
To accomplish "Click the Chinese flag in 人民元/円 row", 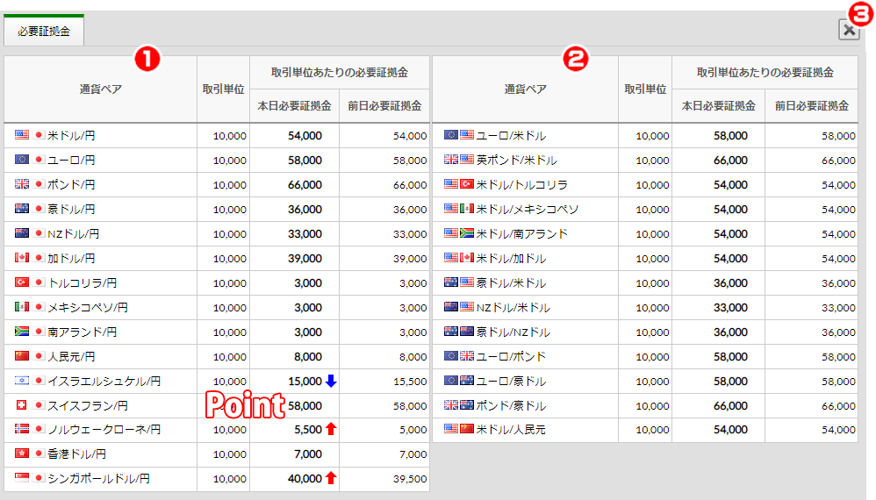I will tap(22, 356).
